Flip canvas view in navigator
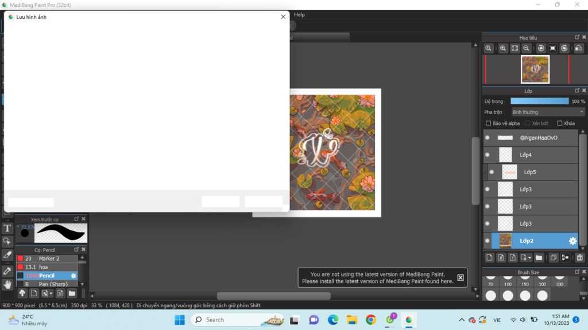The height and width of the screenshot is (330, 588). point(579,48)
